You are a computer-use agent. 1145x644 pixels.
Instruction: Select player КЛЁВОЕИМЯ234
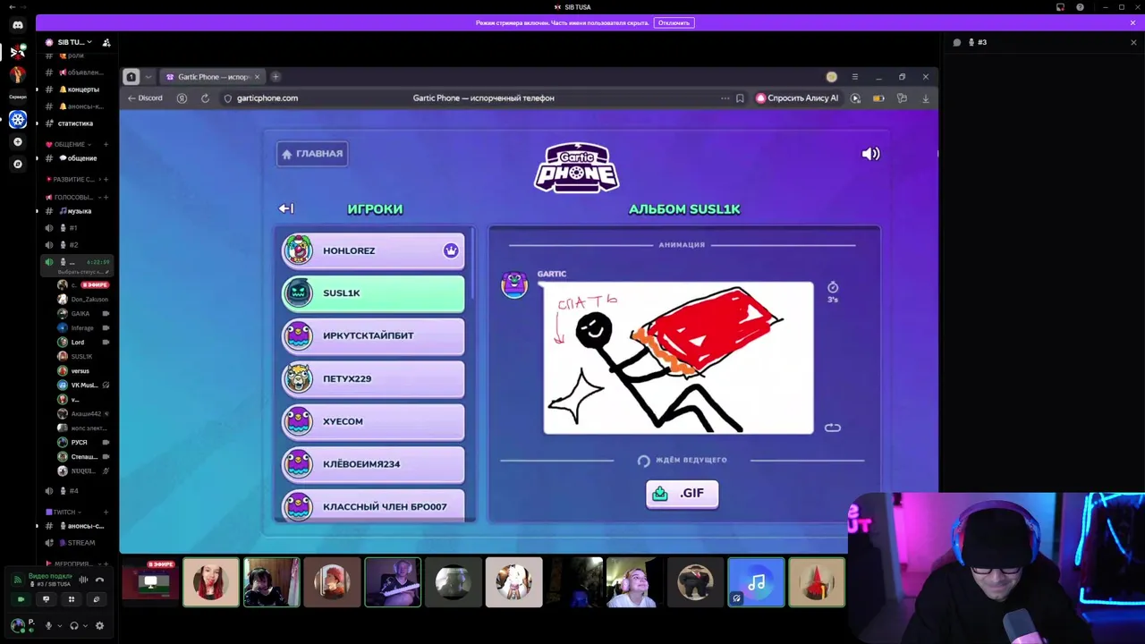point(373,464)
